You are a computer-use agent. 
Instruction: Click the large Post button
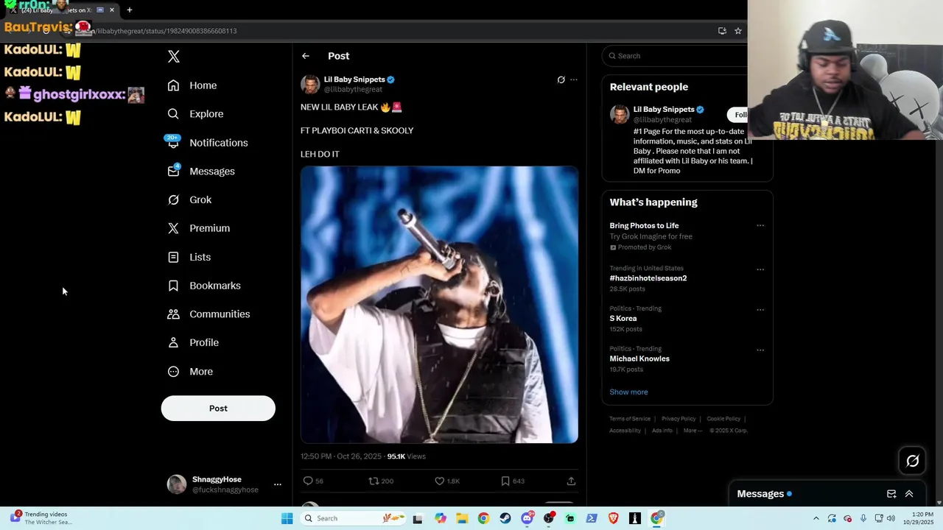point(218,409)
